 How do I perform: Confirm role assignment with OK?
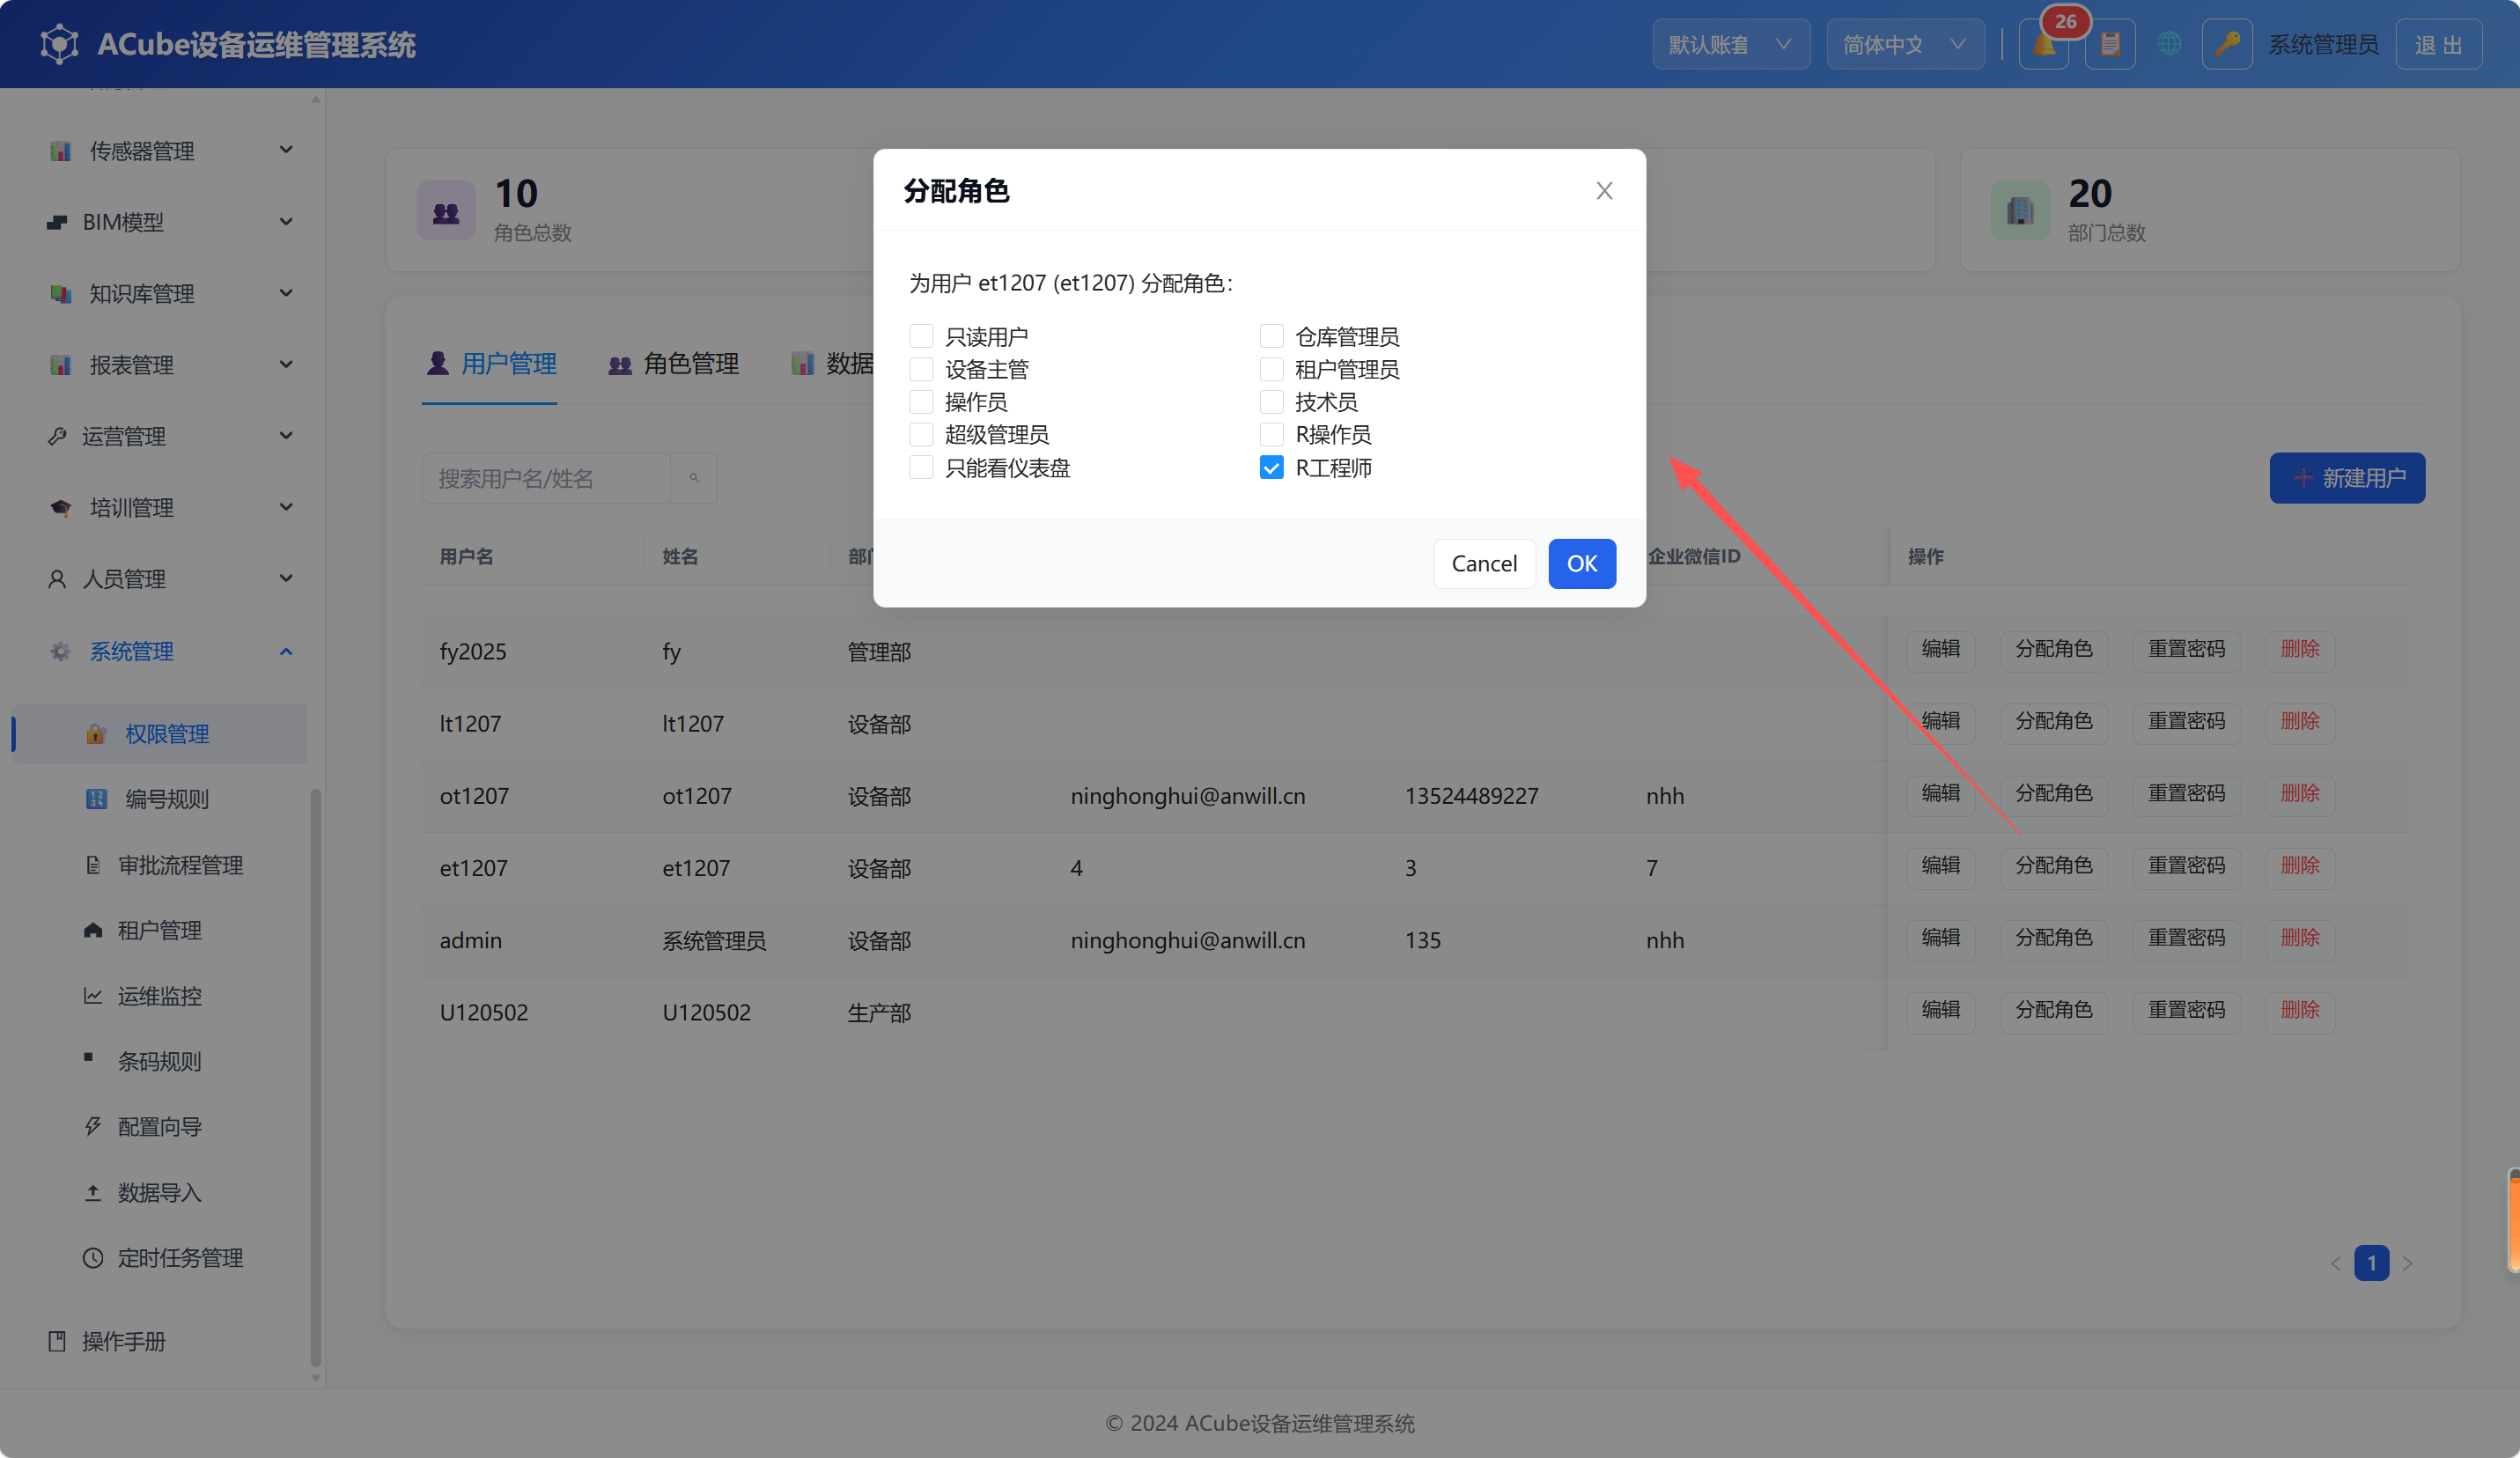coord(1582,564)
